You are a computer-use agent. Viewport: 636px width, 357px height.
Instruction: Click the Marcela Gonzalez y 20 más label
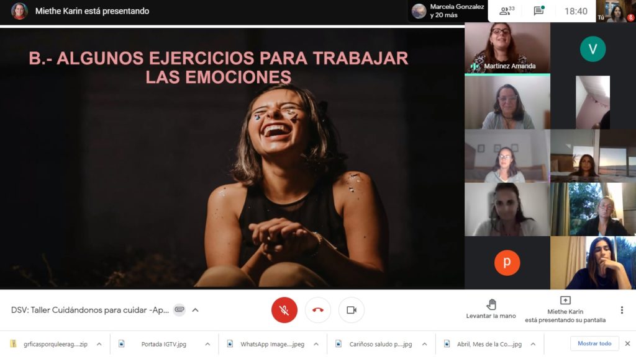[x=457, y=11]
